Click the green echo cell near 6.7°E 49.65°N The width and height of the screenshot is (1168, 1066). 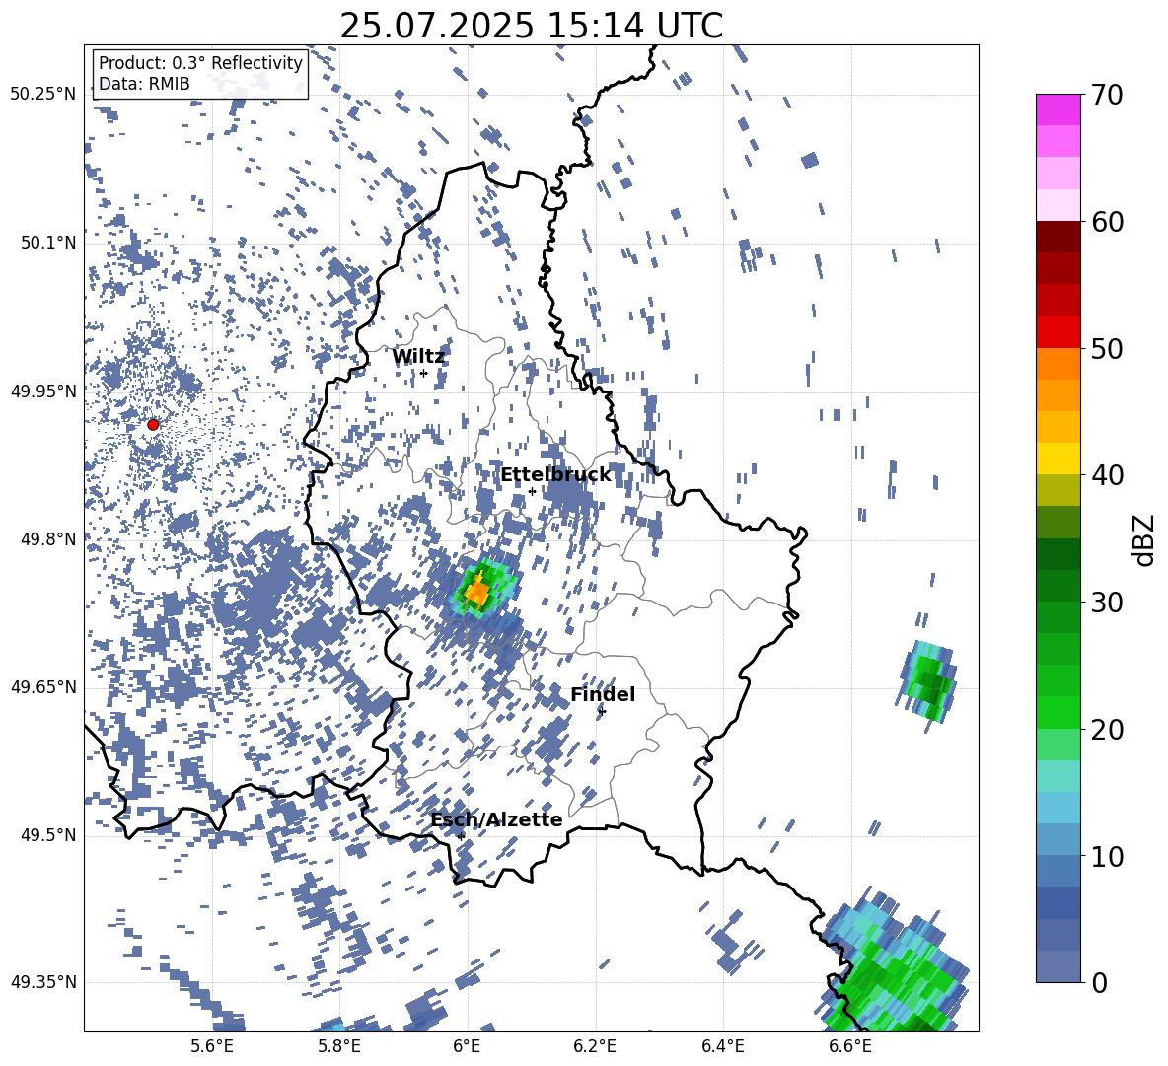926,681
